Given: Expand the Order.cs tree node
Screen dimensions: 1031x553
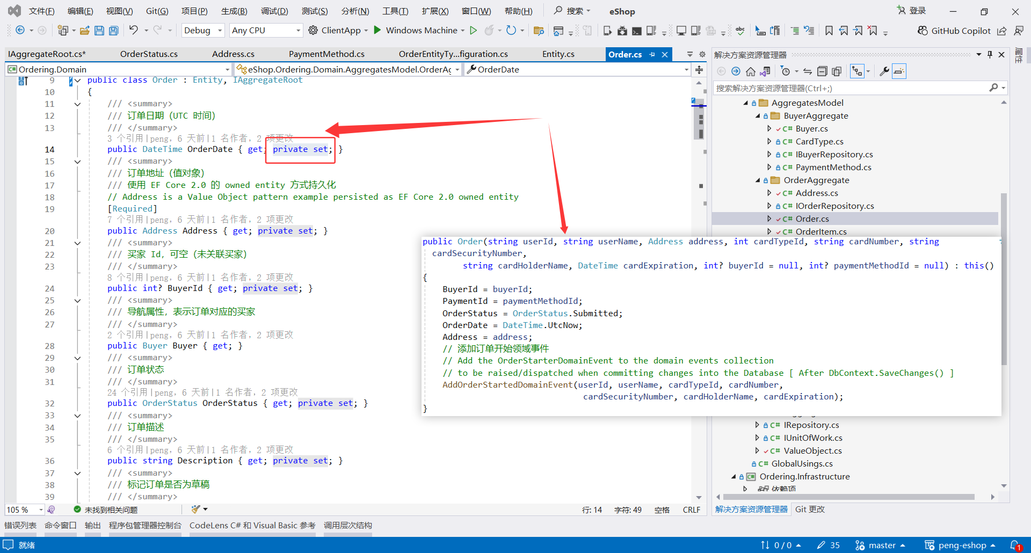Looking at the screenshot, I should [x=769, y=219].
